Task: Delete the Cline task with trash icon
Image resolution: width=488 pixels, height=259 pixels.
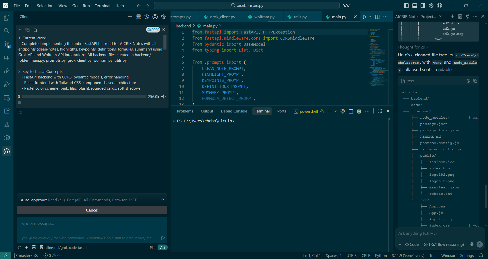Action: (x=35, y=30)
